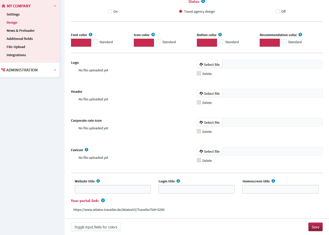329x235 pixels.
Task: Click the portal-link info icon
Action: point(103,200)
